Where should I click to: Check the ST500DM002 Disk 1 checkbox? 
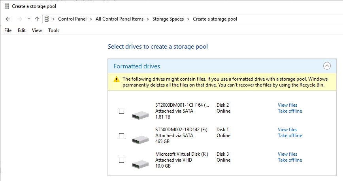121,136
